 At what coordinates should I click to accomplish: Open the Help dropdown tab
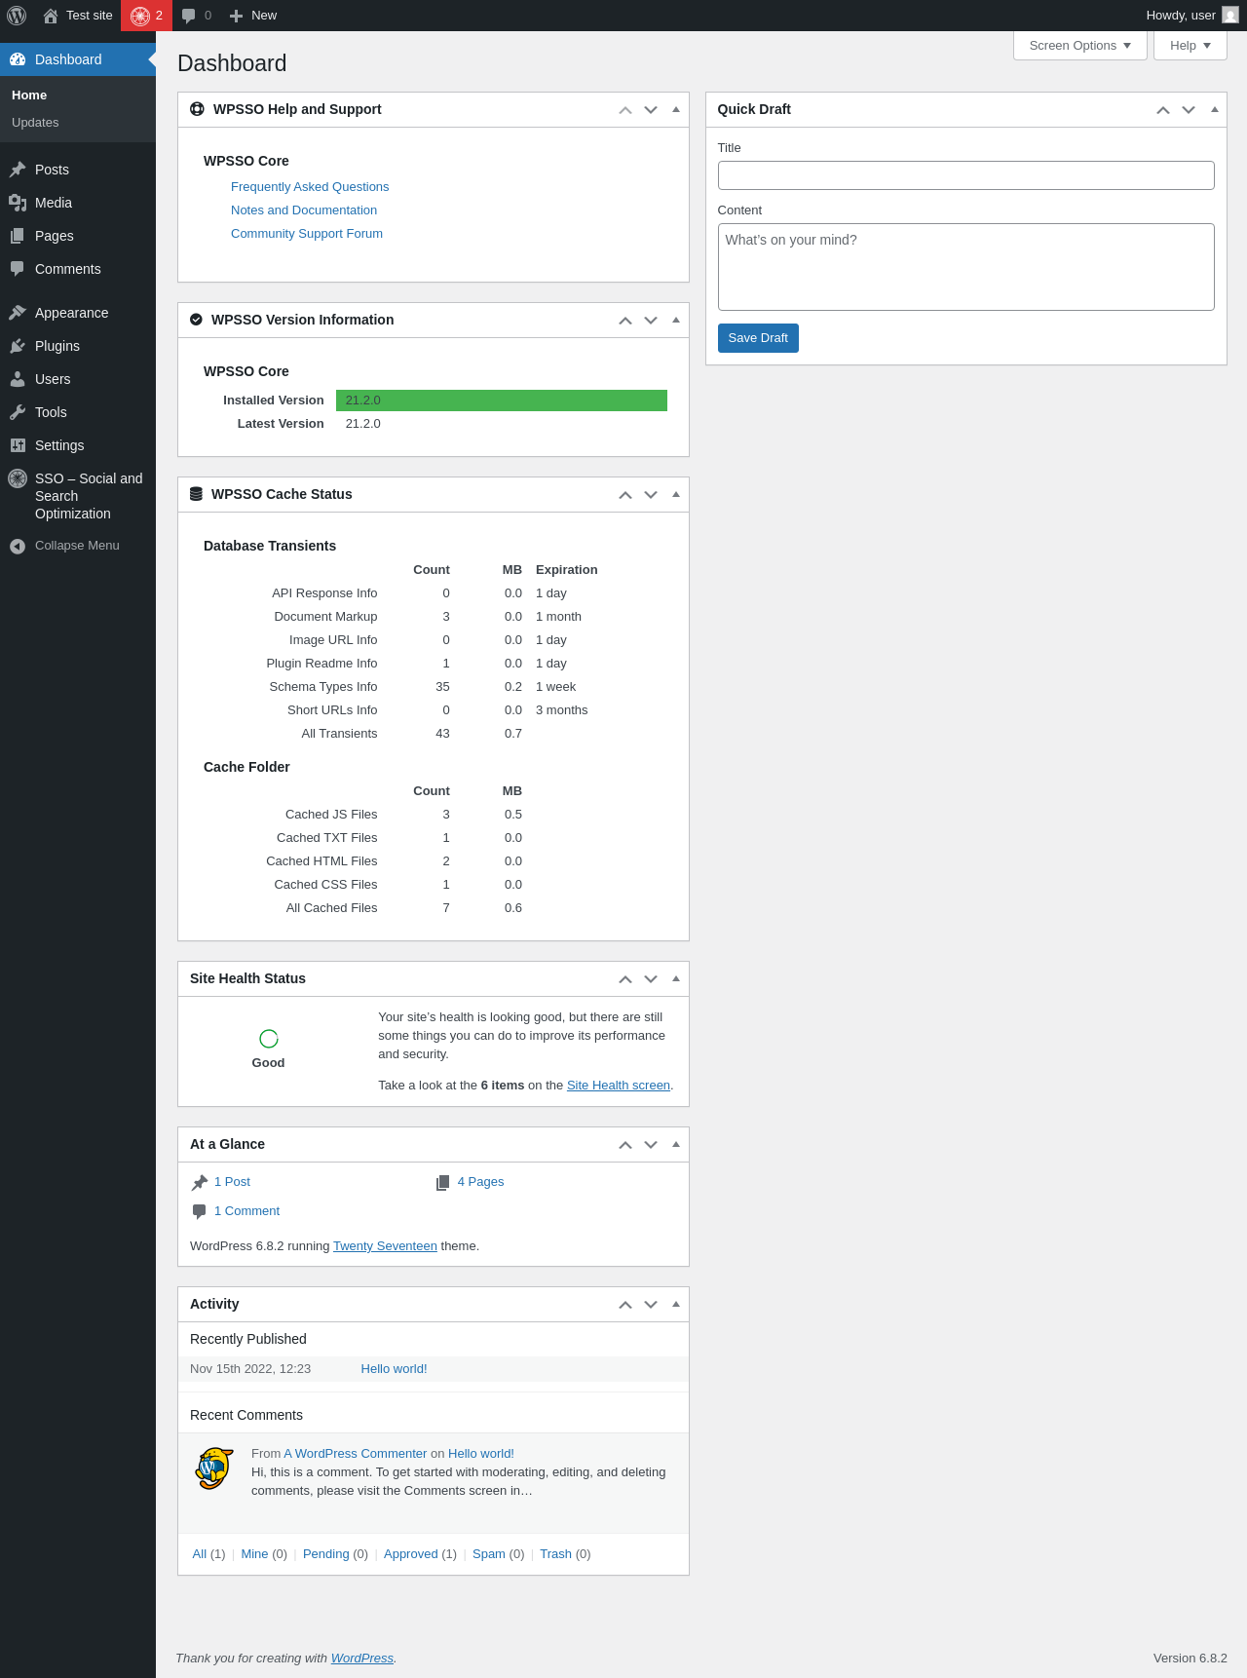(x=1190, y=46)
